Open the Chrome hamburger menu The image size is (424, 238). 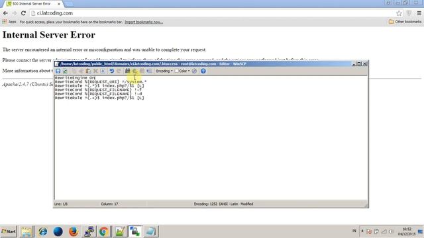[x=419, y=13]
